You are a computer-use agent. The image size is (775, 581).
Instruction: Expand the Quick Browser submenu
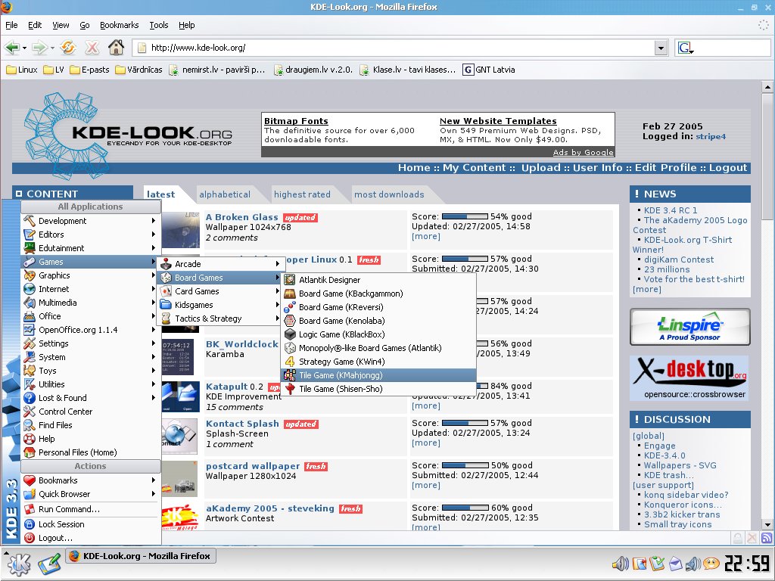click(x=92, y=494)
